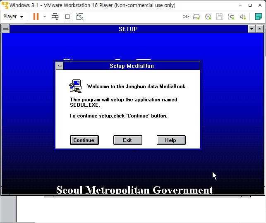Open the Setup MediaRun dialog control menu
This screenshot has width=266, height=223.
tap(60, 66)
